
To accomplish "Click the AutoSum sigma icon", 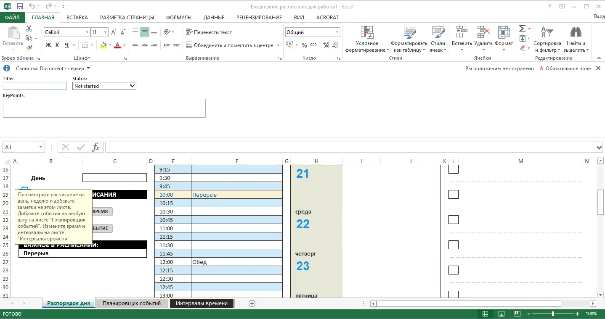I will click(523, 29).
